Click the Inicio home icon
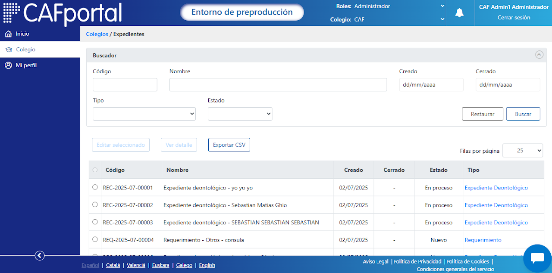552x273 pixels. tap(8, 34)
